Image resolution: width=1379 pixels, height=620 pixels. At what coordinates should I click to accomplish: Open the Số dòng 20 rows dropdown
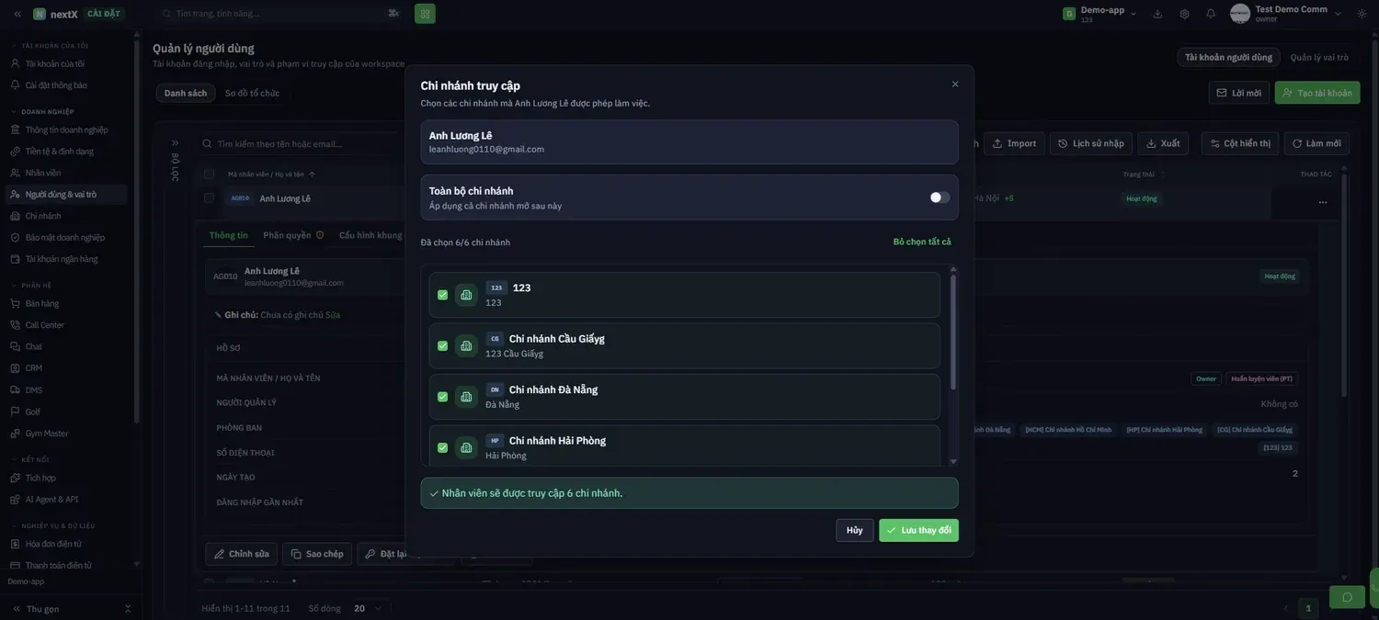point(368,608)
